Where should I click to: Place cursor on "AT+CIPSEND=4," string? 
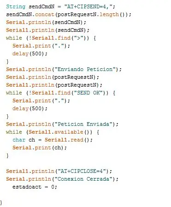[88, 6]
